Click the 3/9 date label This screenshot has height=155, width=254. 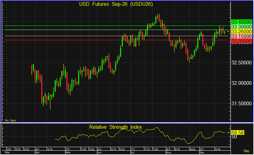[x=9, y=149]
